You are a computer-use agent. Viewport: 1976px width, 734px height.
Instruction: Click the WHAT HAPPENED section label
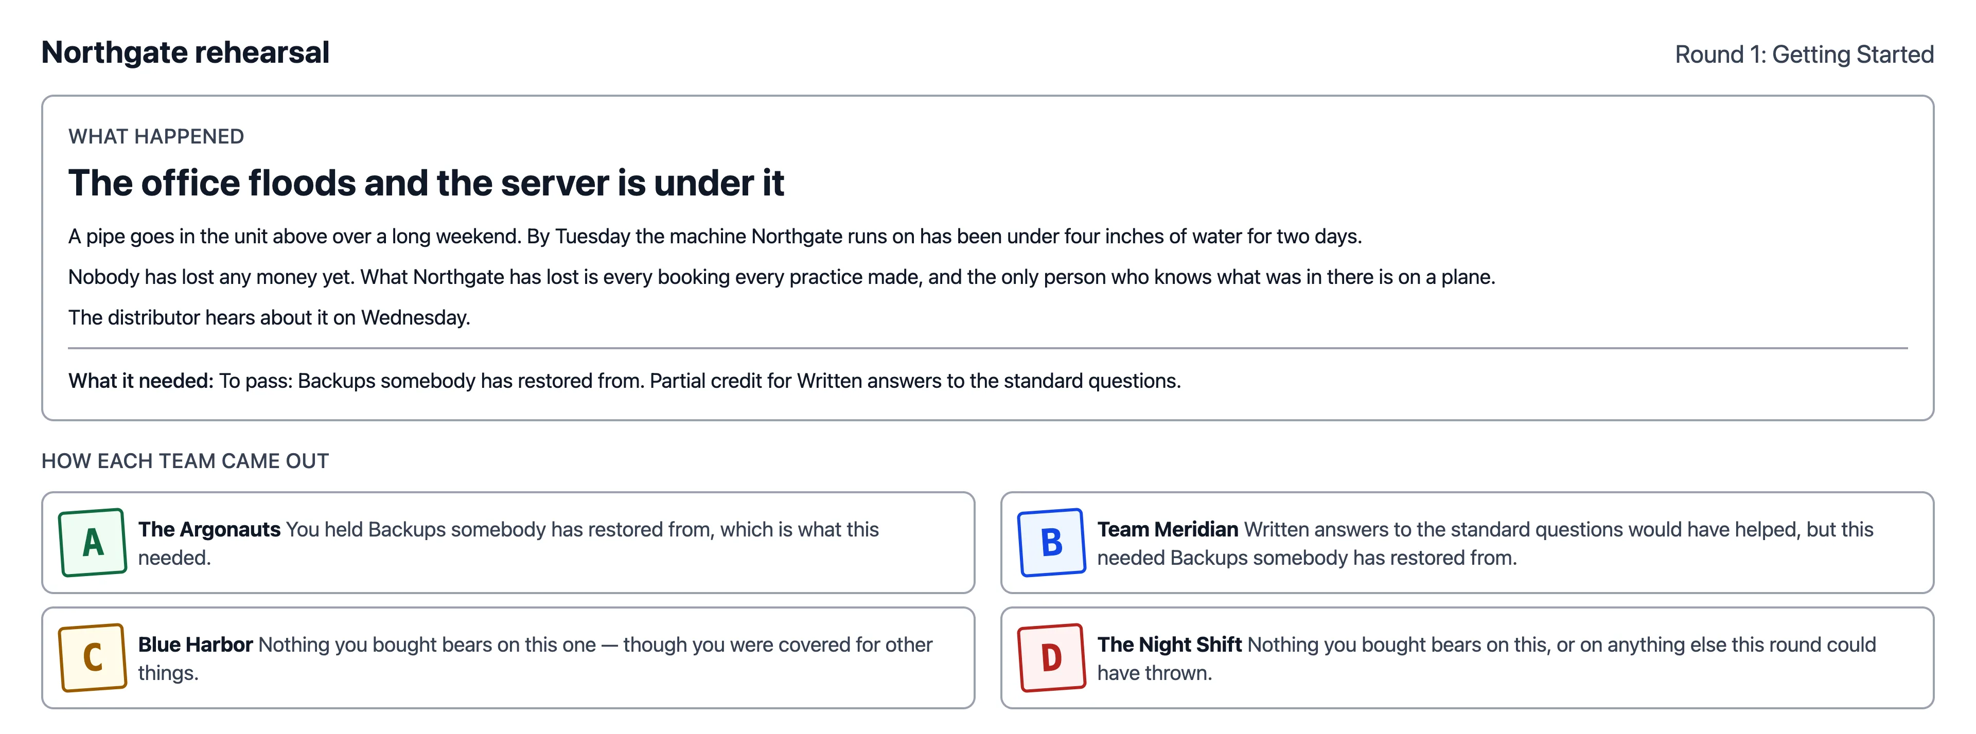click(156, 136)
